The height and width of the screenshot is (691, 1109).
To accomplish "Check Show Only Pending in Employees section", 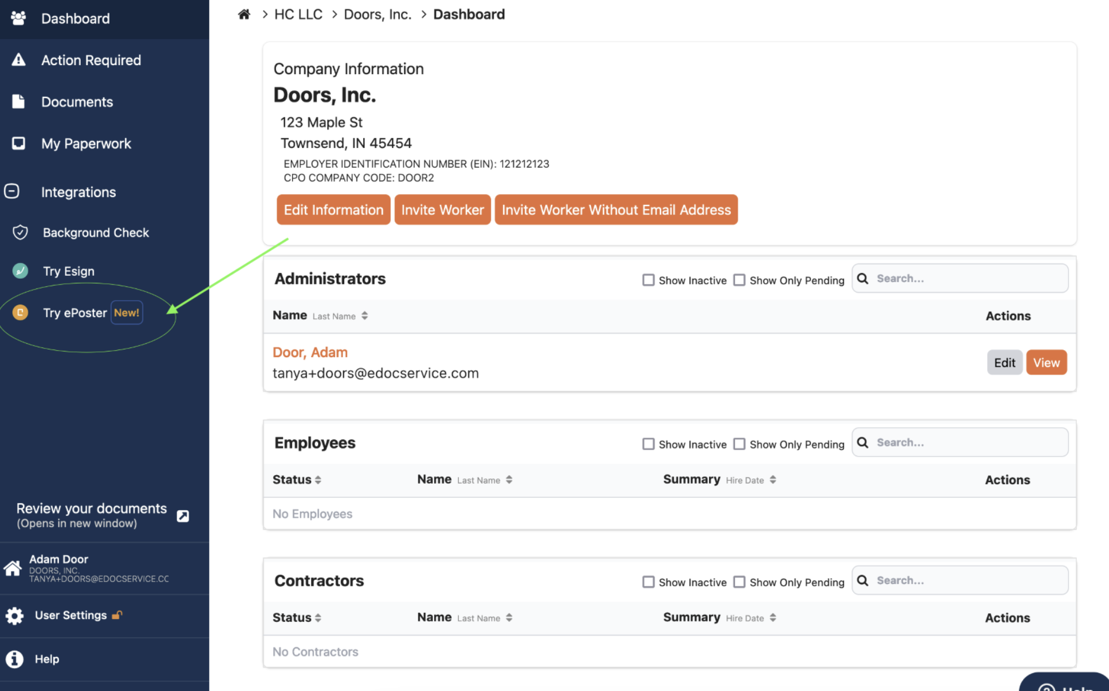I will pyautogui.click(x=740, y=444).
